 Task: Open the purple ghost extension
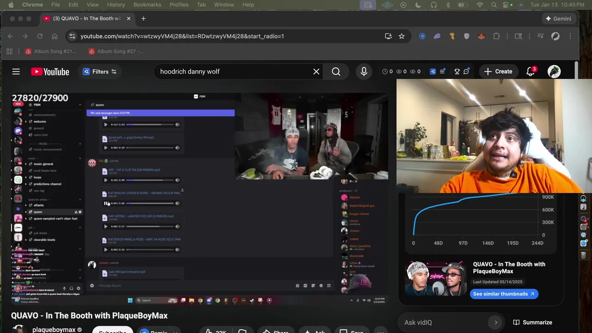pyautogui.click(x=437, y=36)
